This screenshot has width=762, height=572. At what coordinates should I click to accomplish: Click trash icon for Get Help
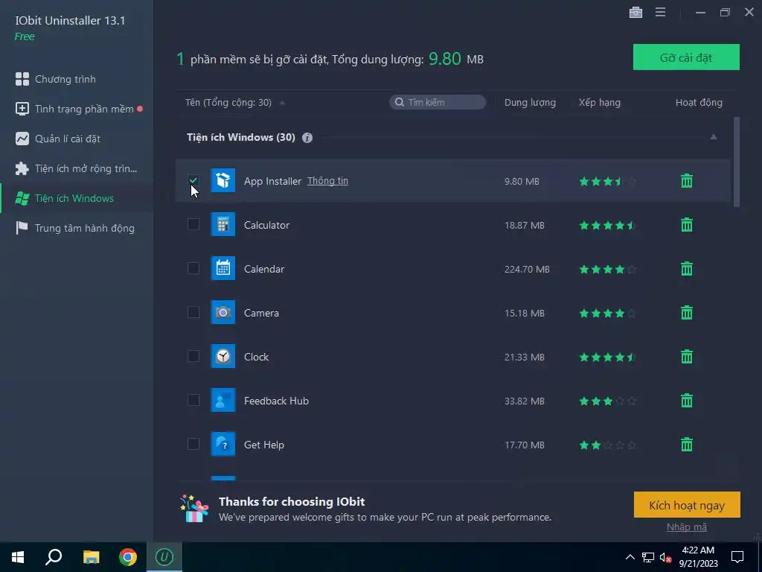[x=687, y=444]
